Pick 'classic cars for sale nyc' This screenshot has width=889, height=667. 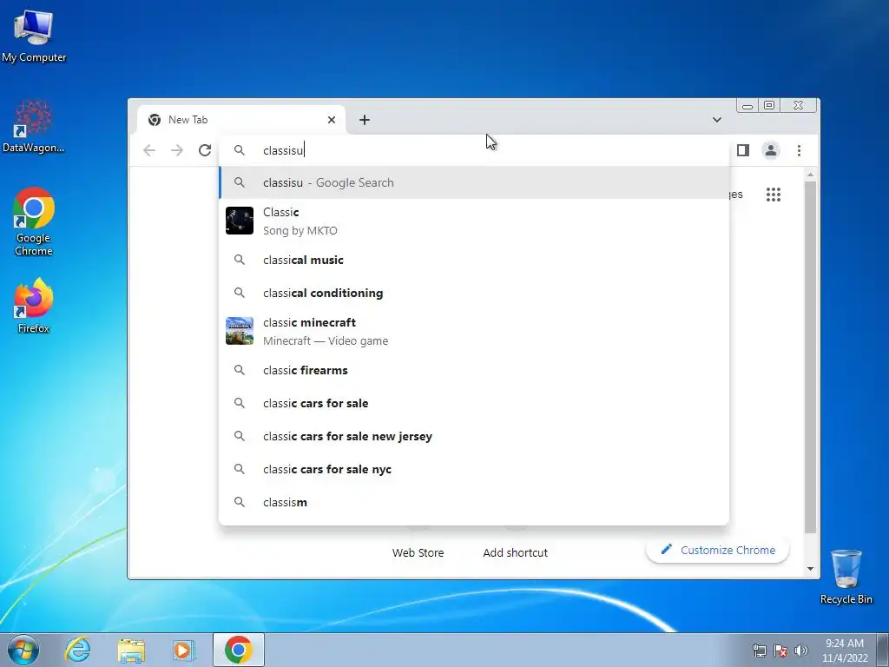click(x=474, y=468)
